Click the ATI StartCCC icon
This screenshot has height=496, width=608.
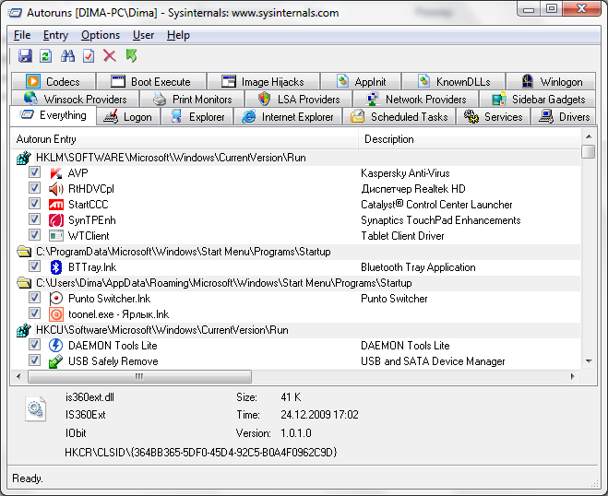tap(56, 205)
